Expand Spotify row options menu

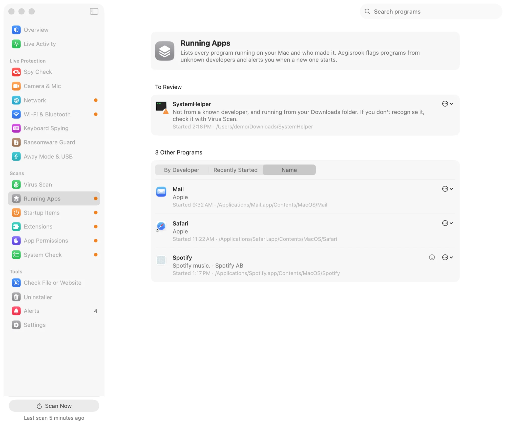(447, 258)
